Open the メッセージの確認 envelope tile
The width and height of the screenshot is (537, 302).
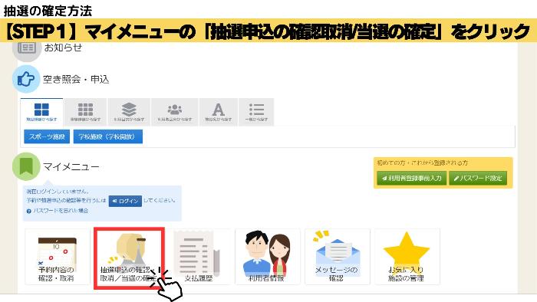coord(338,258)
